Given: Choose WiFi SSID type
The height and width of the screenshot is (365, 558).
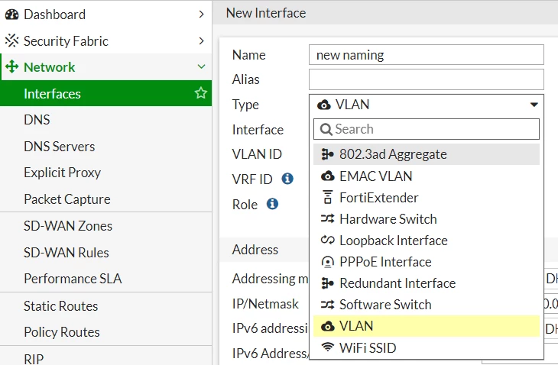Looking at the screenshot, I should tap(427, 347).
